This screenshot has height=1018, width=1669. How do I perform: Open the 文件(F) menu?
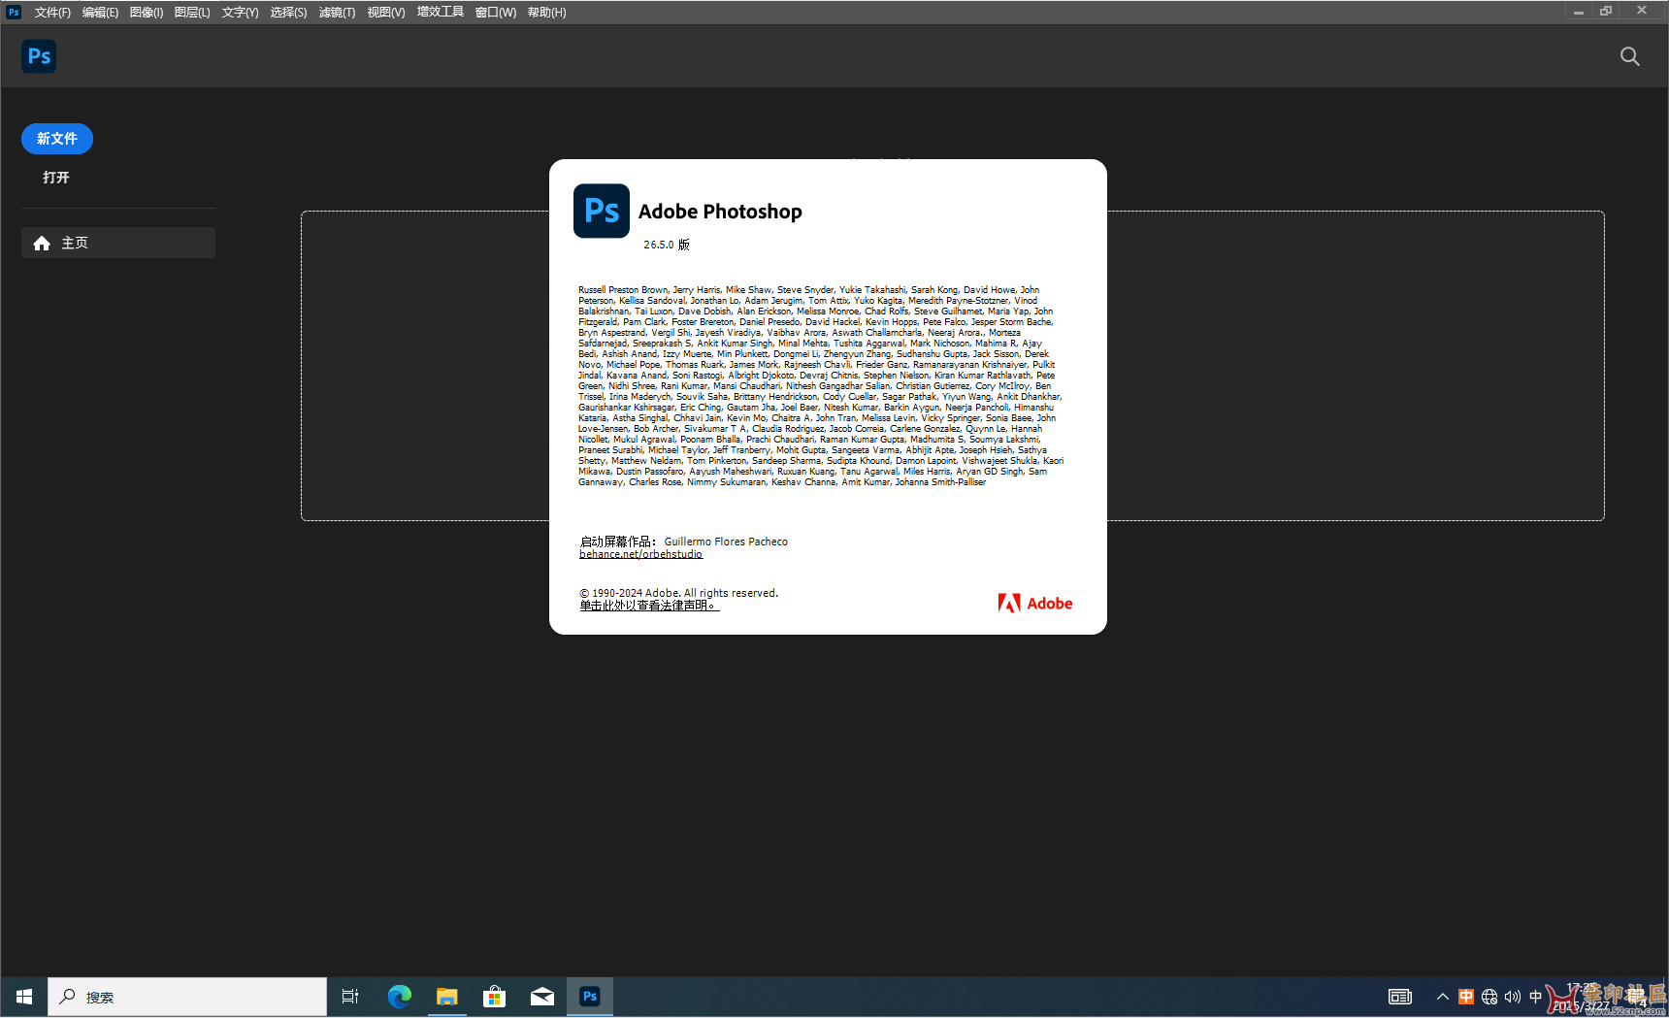coord(52,13)
